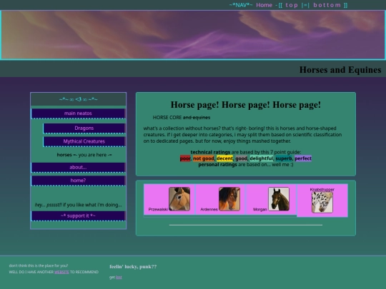
Task: Go to the Dragons page
Action: coord(84,128)
